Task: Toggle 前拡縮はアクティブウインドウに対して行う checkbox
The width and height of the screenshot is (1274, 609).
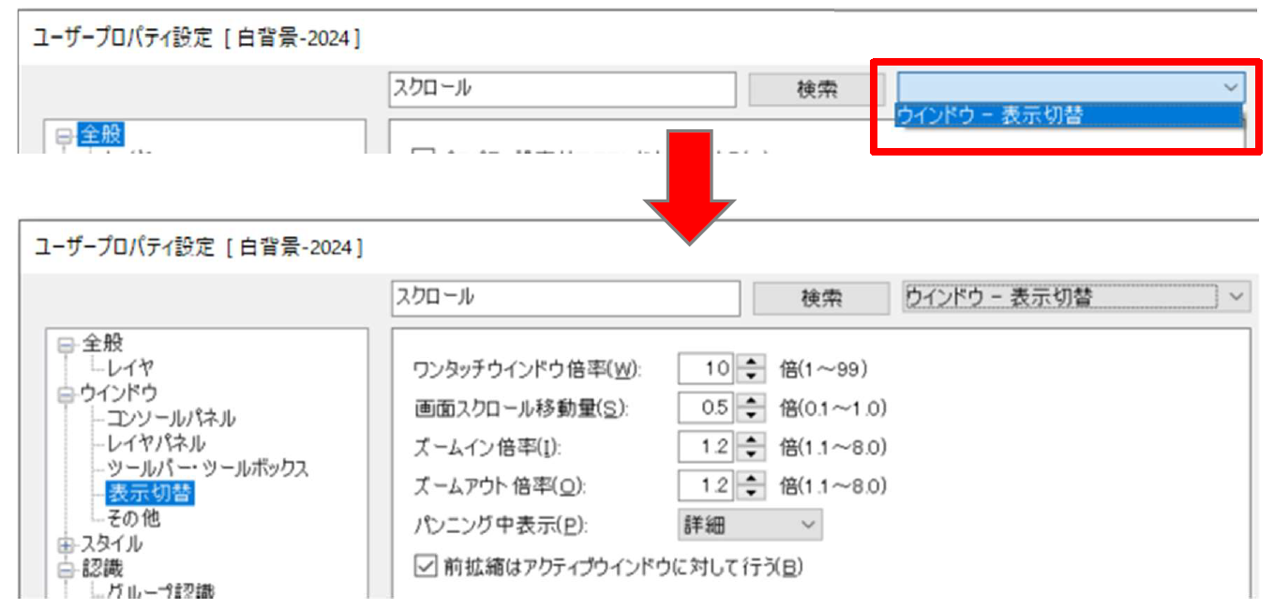Action: click(427, 567)
